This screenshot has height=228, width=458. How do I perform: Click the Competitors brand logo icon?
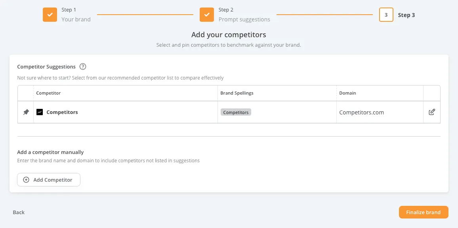pos(40,112)
